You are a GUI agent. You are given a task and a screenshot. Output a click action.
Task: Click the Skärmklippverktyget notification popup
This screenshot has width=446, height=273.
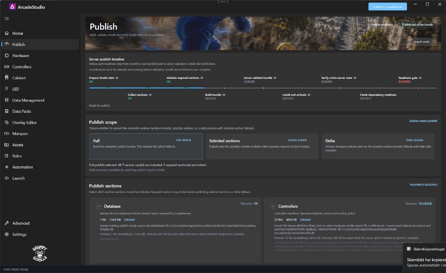[x=425, y=257]
